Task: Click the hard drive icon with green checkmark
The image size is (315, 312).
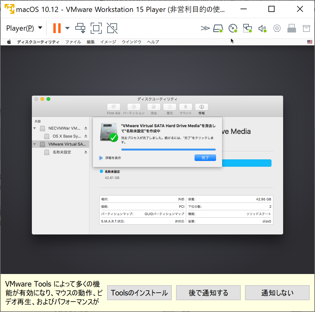Action: pyautogui.click(x=109, y=133)
